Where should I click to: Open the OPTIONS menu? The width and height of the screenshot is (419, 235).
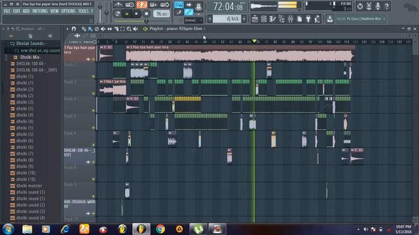click(x=68, y=11)
